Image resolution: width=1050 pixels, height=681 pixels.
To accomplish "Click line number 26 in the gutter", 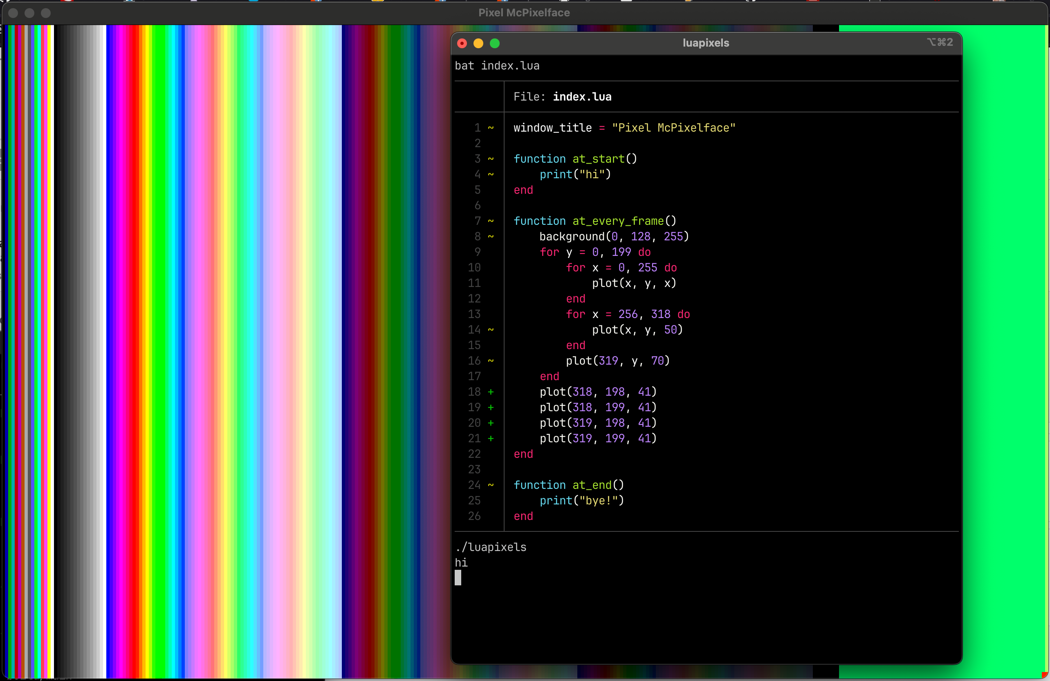I will pyautogui.click(x=474, y=516).
